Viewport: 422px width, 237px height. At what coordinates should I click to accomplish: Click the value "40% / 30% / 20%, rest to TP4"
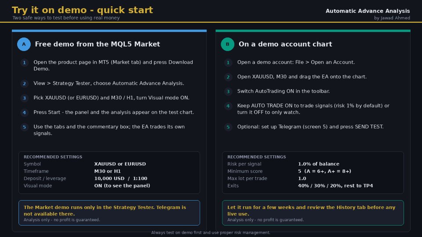pos(335,186)
